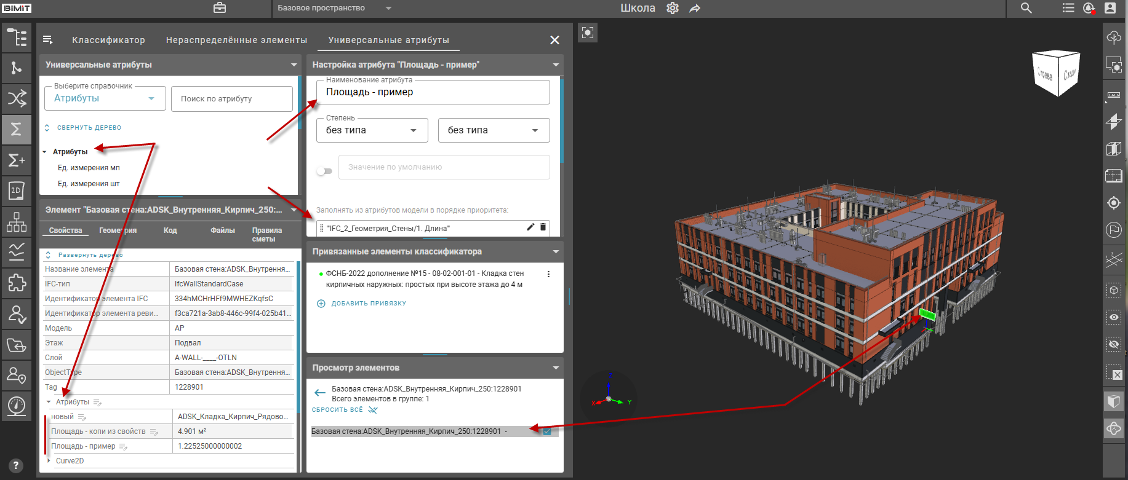Screen dimensions: 1128x480
Task: Click the sigma formula icon in left sidebar
Action: pos(17,129)
